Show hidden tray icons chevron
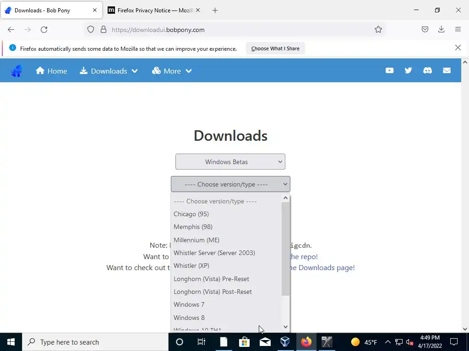 click(x=387, y=342)
